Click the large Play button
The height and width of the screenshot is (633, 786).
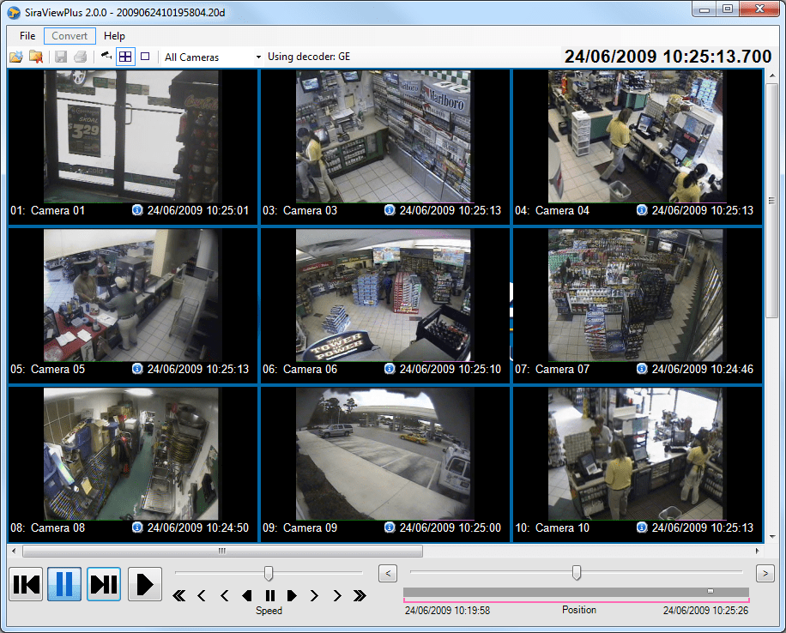pyautogui.click(x=145, y=584)
